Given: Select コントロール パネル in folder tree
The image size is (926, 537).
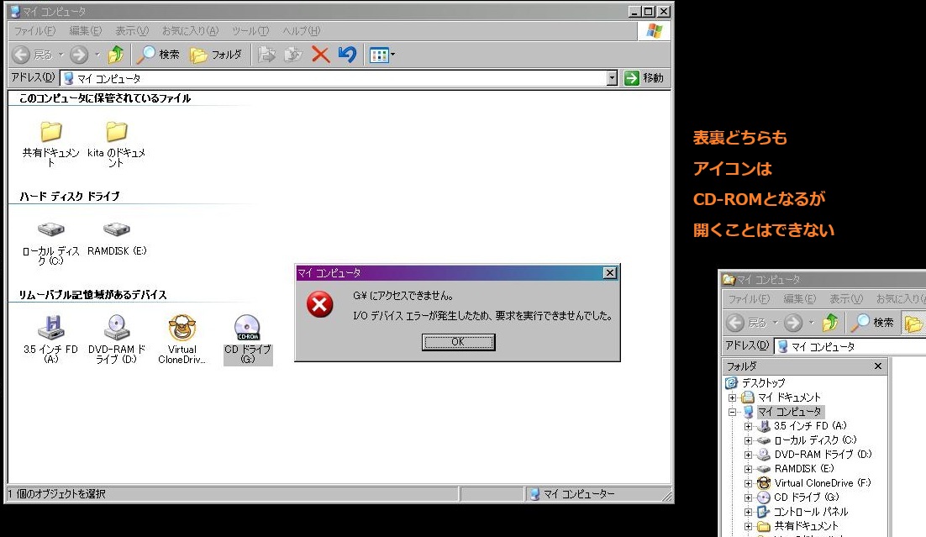Looking at the screenshot, I should pos(811,512).
